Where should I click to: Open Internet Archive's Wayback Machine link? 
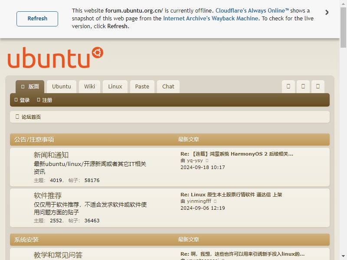(211, 18)
